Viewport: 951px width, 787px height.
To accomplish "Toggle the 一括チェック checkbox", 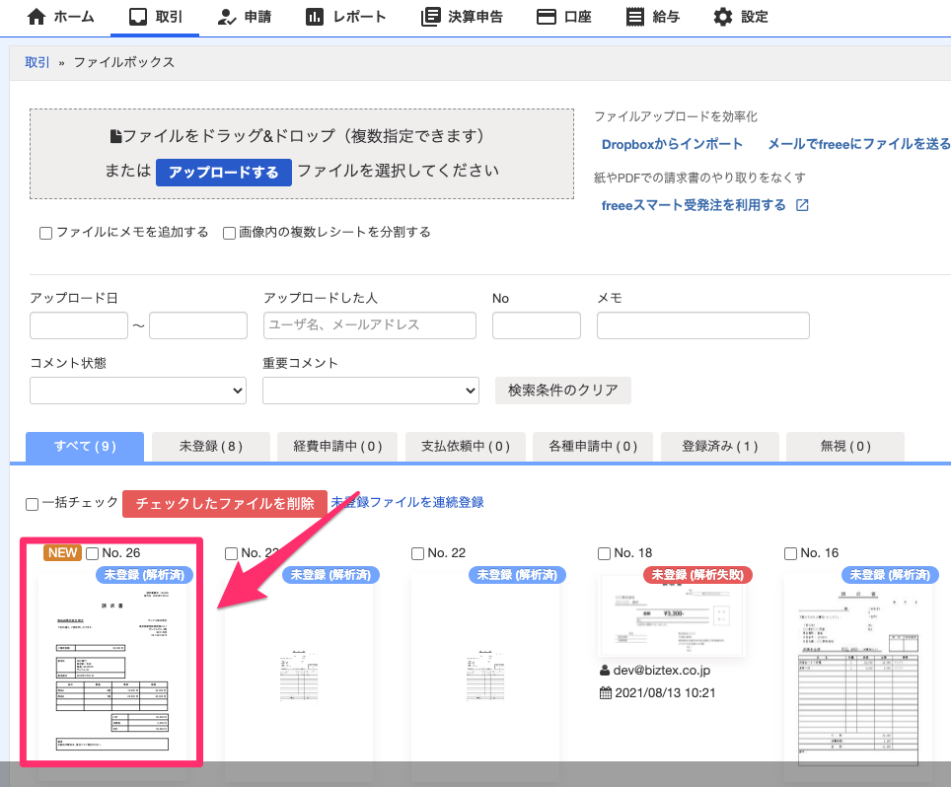I will (x=33, y=504).
